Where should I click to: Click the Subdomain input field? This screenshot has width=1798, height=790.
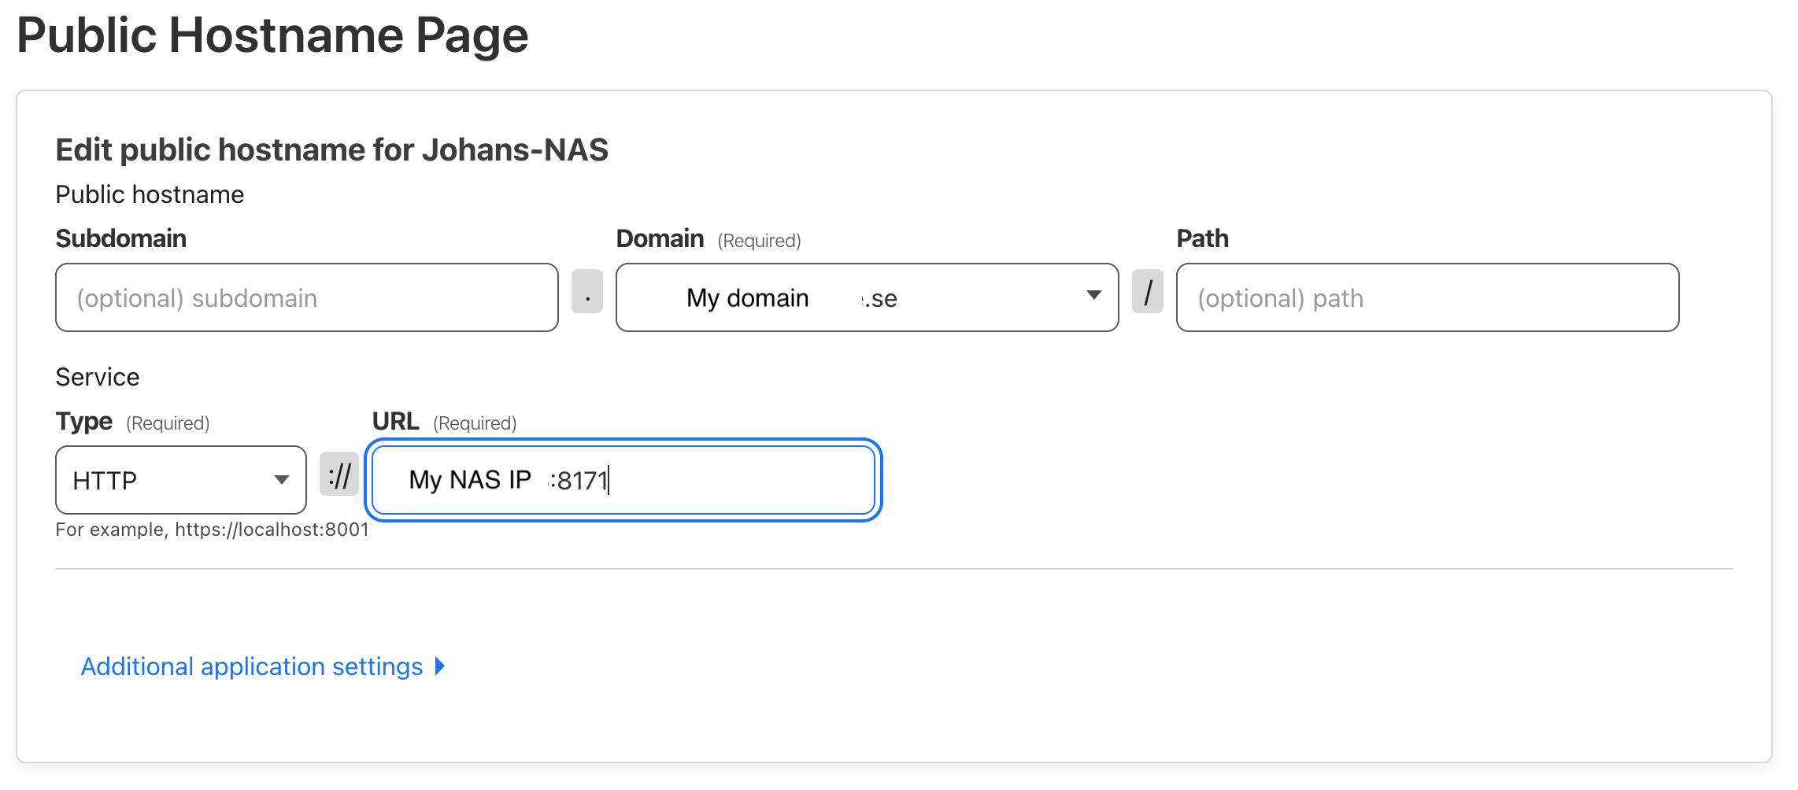(x=307, y=297)
